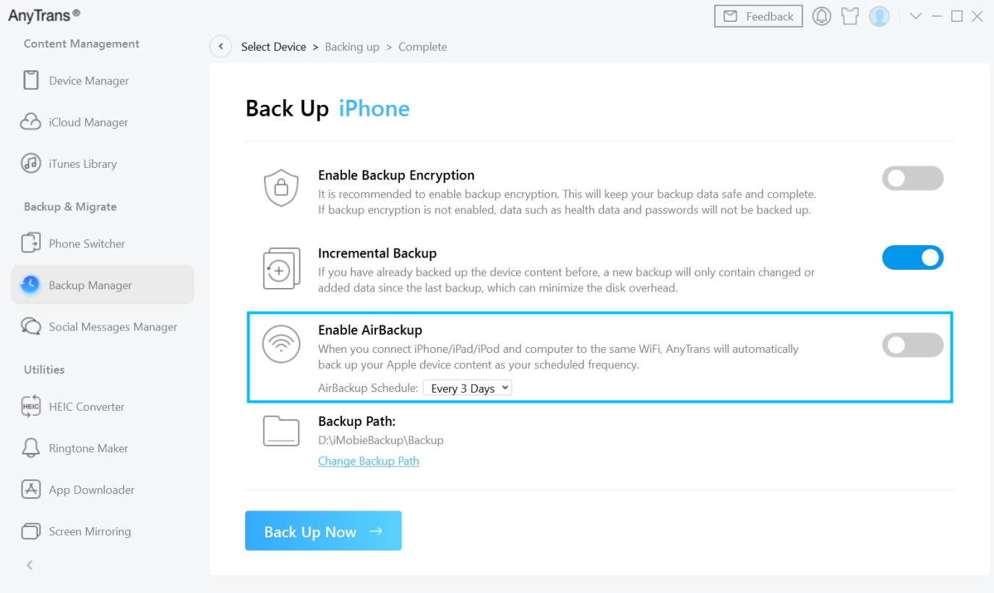Screen dimensions: 994x593
Task: Open iCloud Manager cloud icon
Action: tap(30, 122)
